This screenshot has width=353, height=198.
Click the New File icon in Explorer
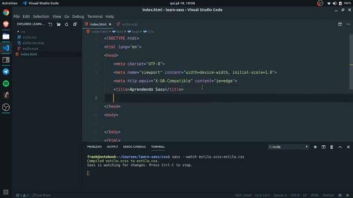[50, 24]
